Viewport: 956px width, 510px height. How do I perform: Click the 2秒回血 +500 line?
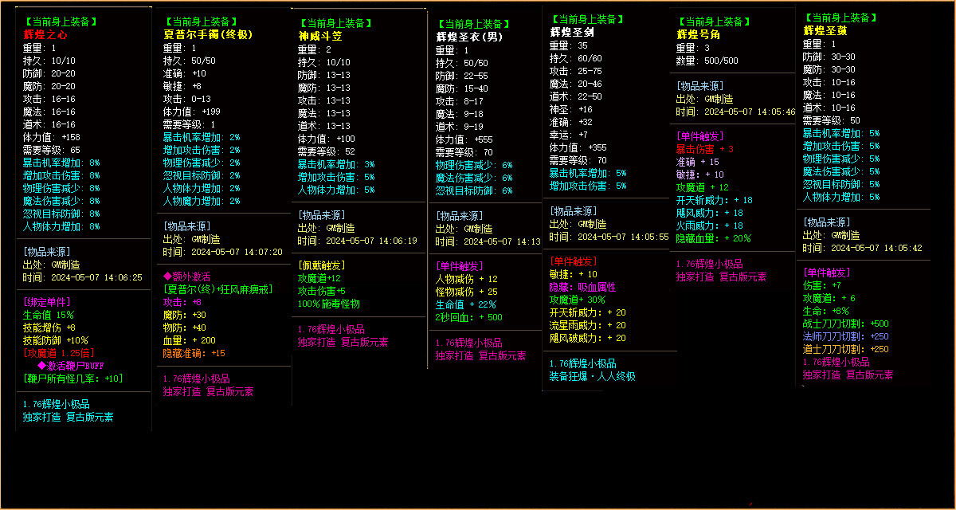469,317
